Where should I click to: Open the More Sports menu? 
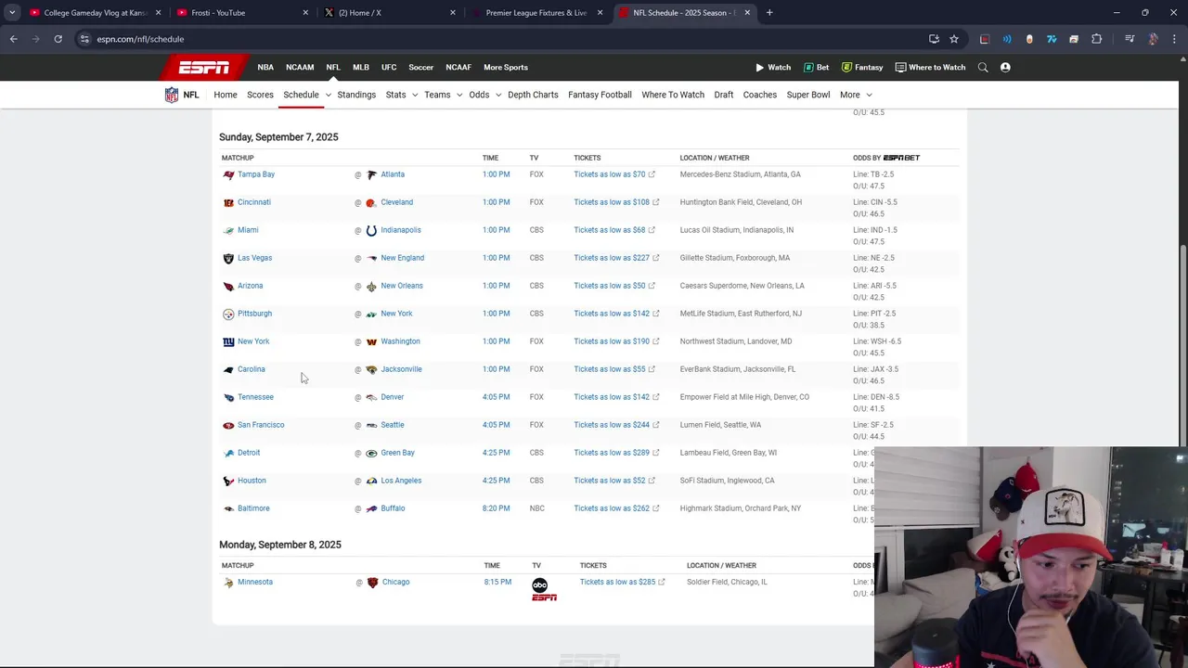(505, 67)
